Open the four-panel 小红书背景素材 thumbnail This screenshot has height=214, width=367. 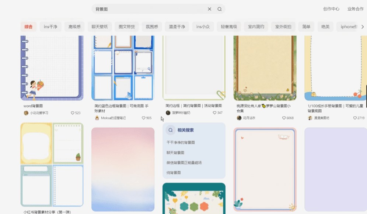(52, 165)
